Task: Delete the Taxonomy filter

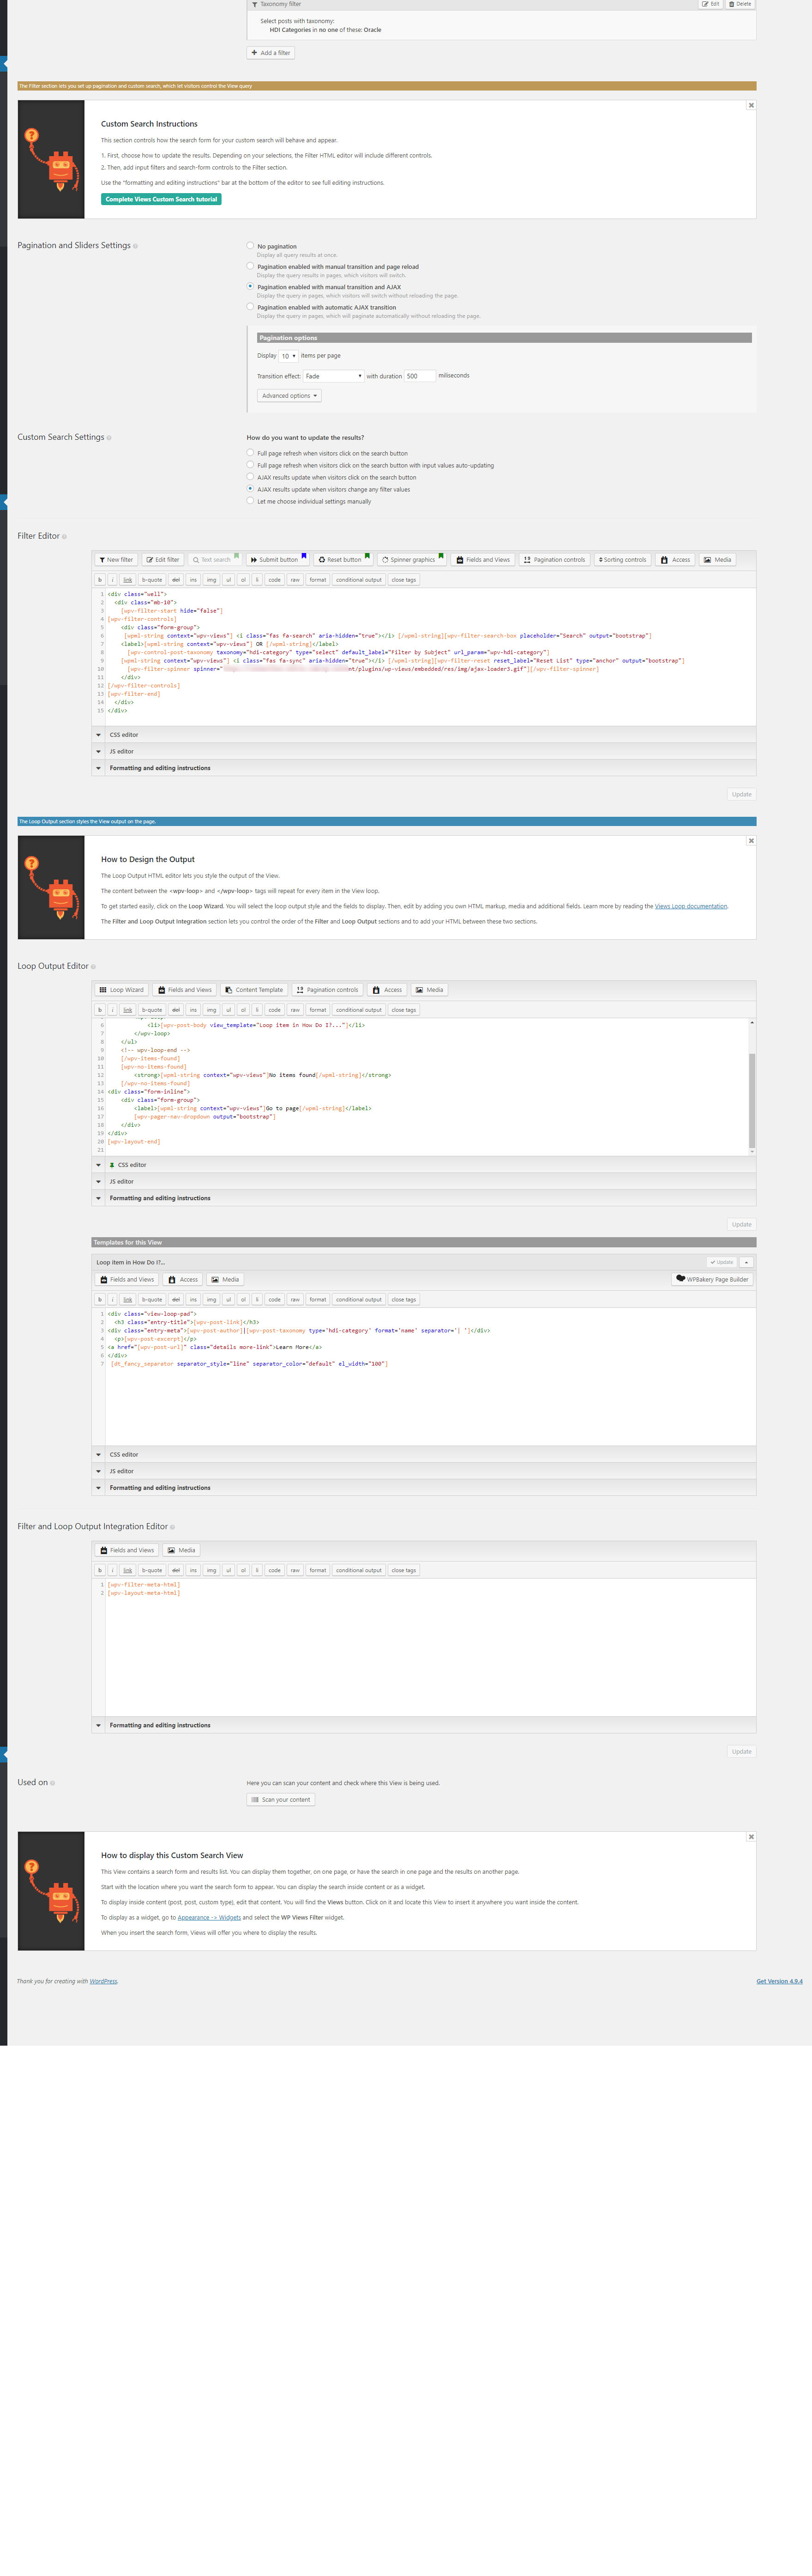Action: pos(740,4)
